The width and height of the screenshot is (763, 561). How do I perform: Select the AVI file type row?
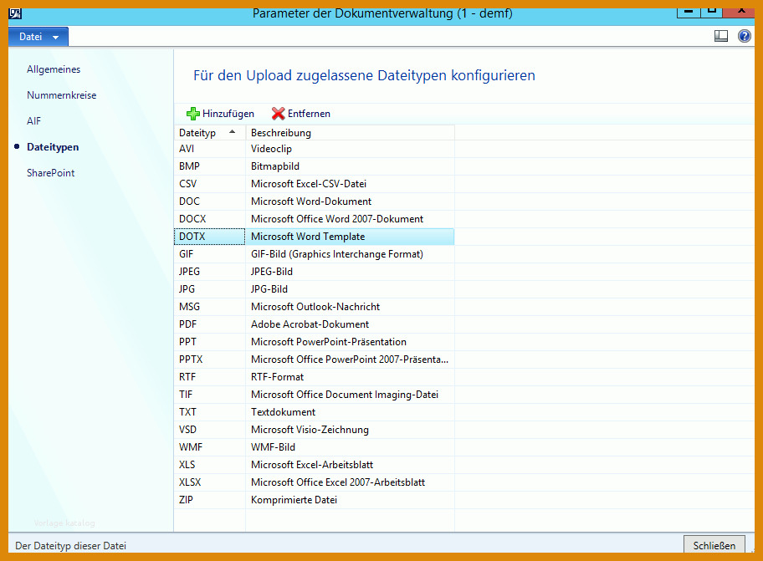pos(315,149)
